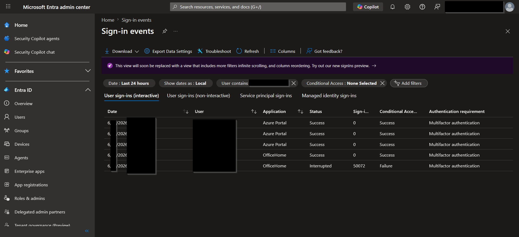Click the Failure conditional access cell

coord(386,166)
